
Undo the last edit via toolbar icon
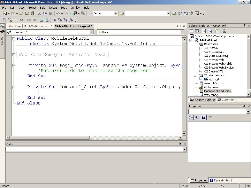pos(58,14)
